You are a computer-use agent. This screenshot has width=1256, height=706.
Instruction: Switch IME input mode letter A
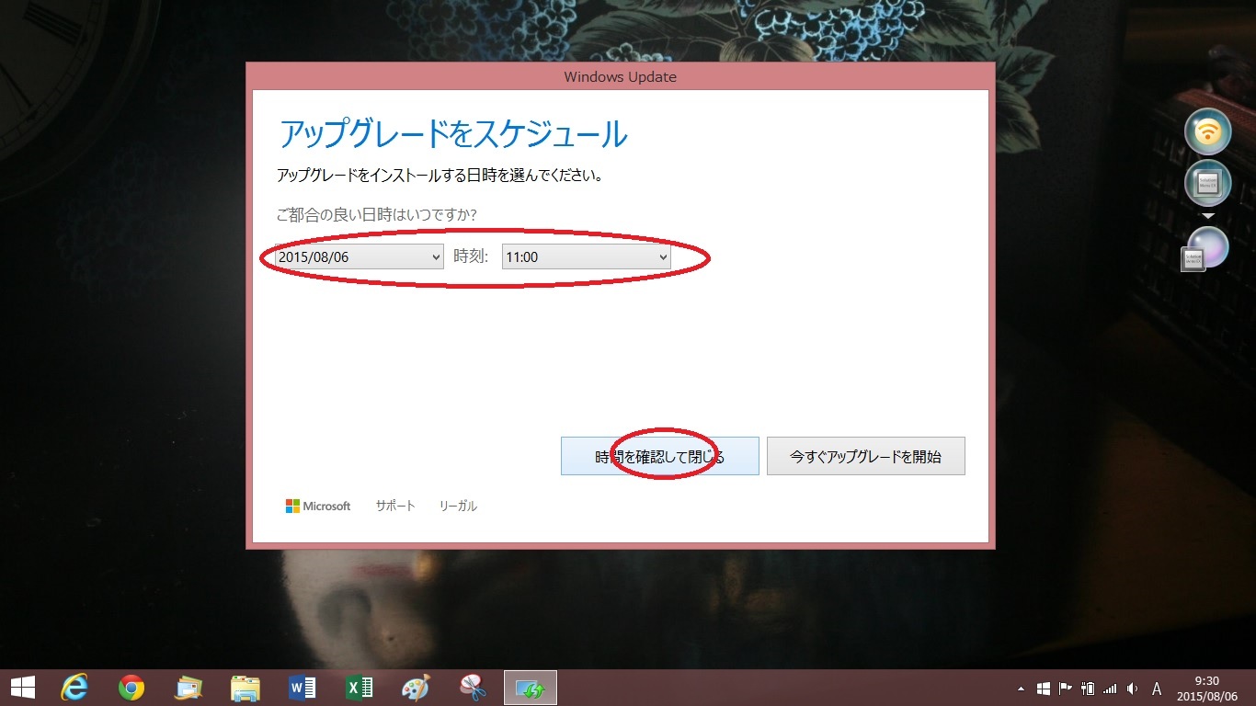(x=1157, y=689)
